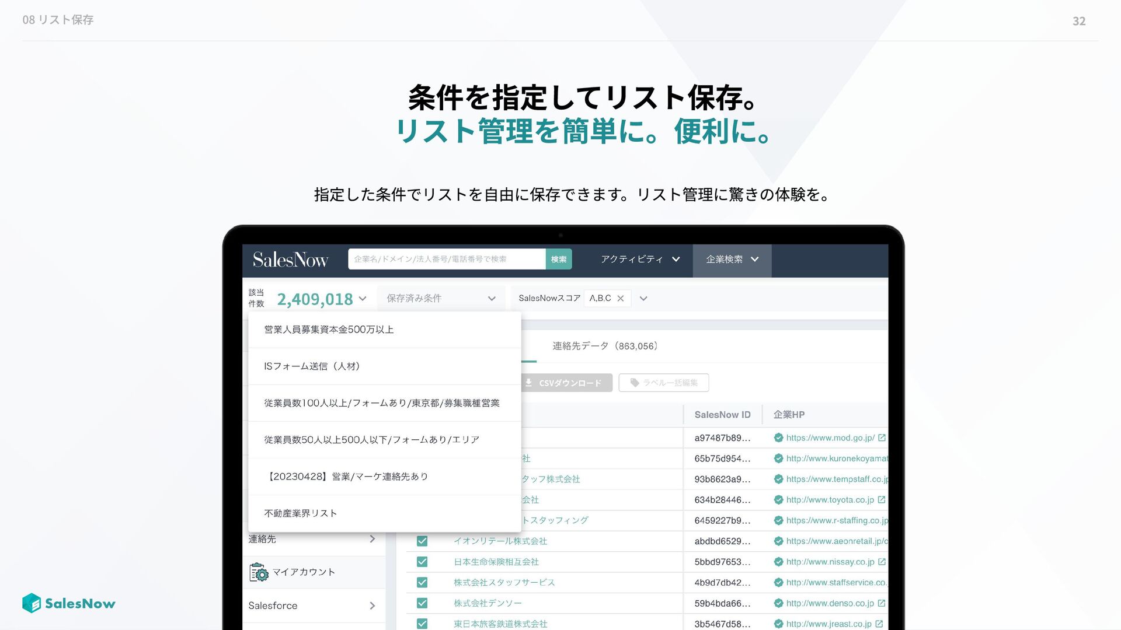
Task: Open the staffservice.co website link
Action: [837, 583]
